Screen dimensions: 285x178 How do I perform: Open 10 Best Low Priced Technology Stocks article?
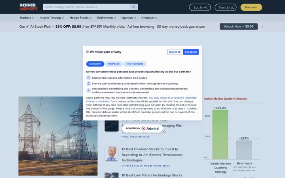tap(152, 175)
